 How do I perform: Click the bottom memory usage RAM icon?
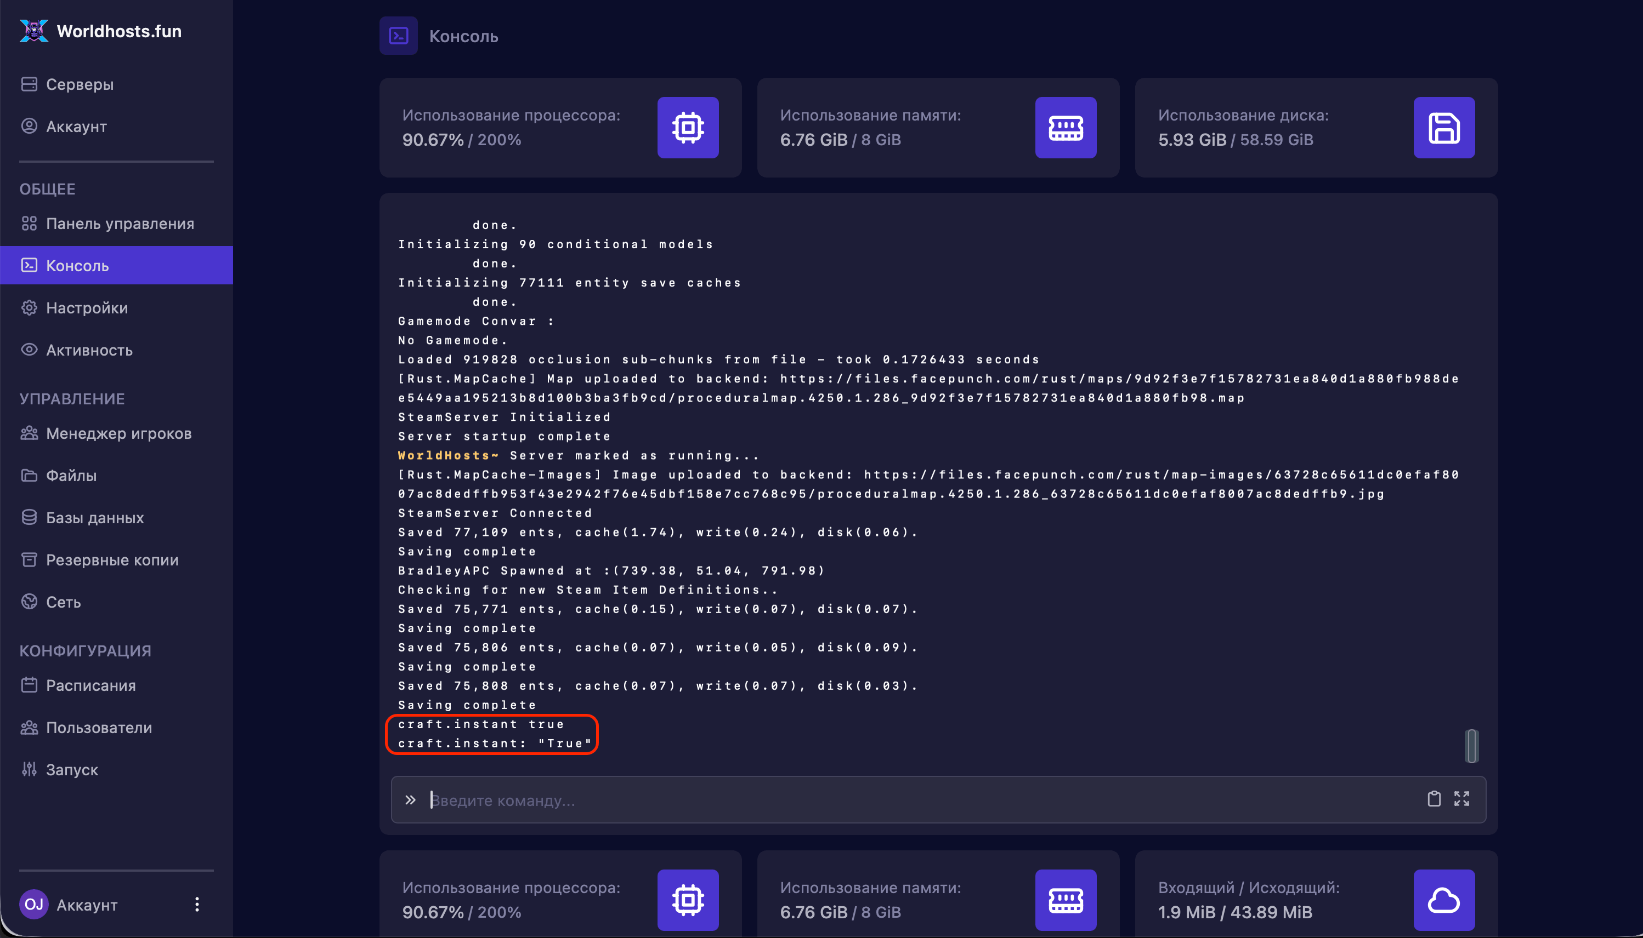point(1066,900)
